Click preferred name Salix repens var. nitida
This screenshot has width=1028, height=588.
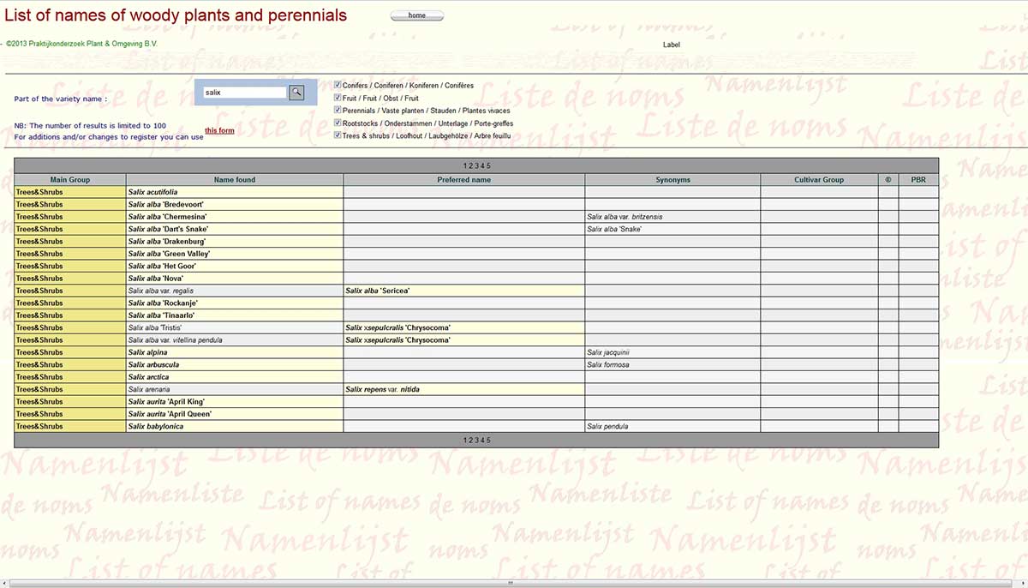click(383, 389)
